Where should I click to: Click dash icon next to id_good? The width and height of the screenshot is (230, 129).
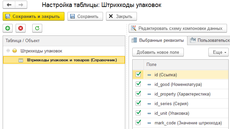click(149, 85)
